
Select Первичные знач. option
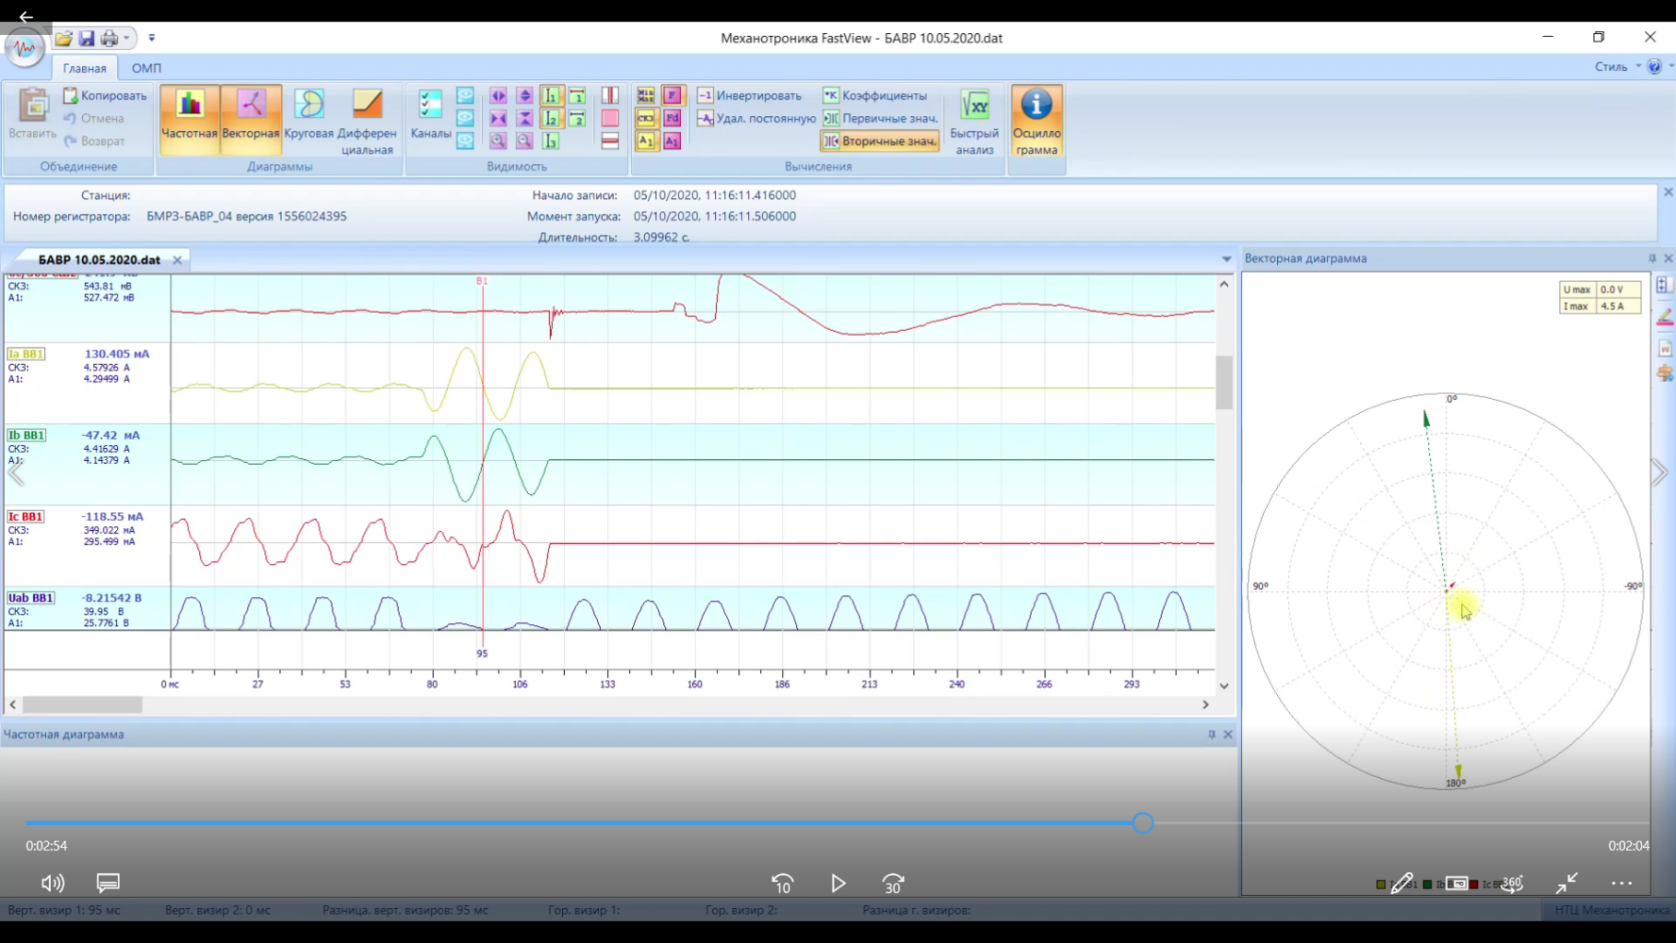coord(880,118)
